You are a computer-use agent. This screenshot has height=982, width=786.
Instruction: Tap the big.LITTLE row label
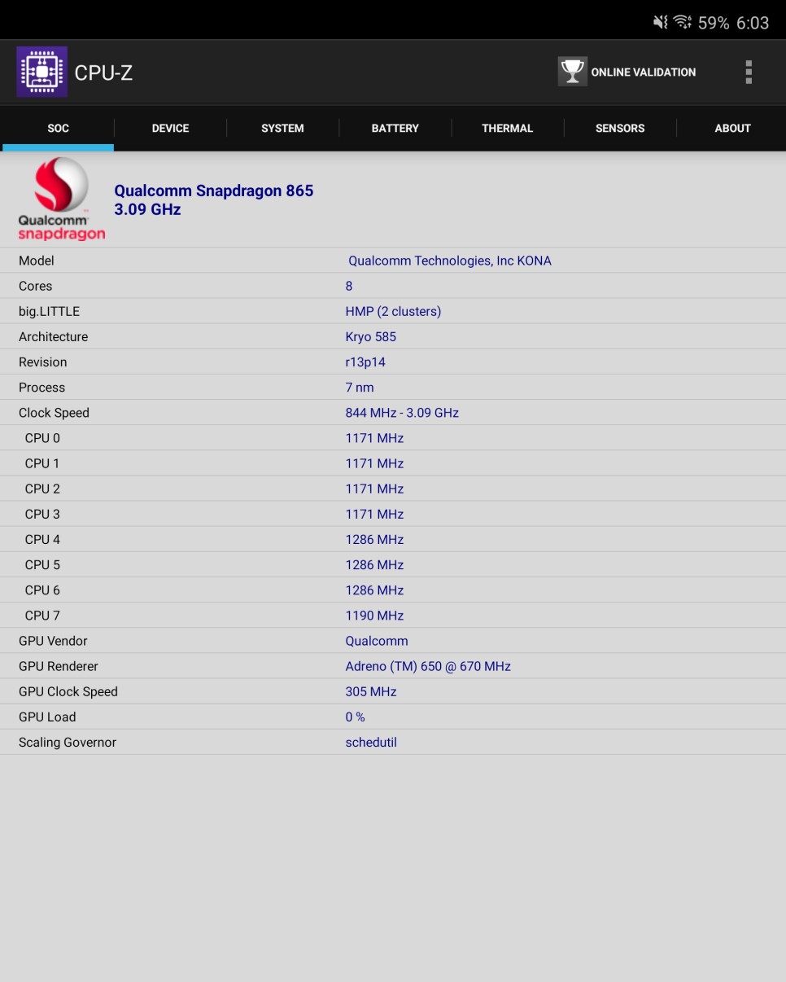coord(49,311)
